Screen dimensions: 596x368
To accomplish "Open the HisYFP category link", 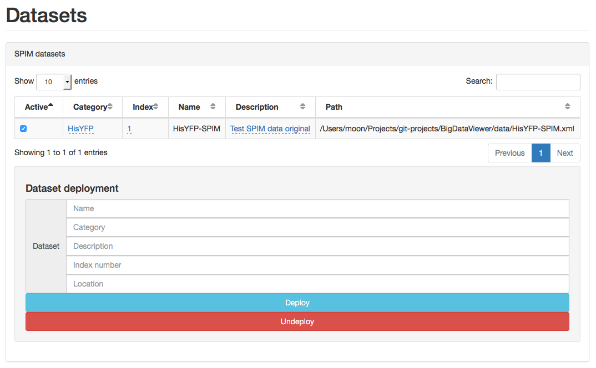I will (80, 129).
